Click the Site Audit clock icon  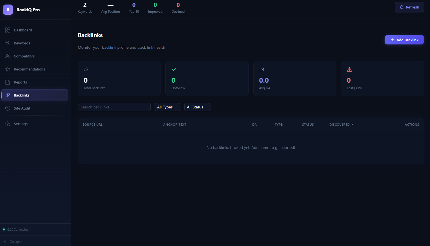[8, 108]
